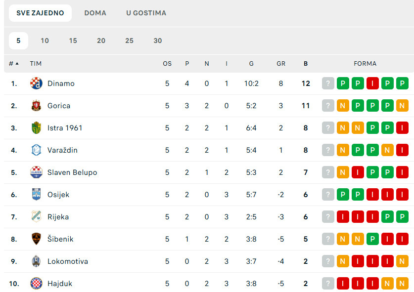Image resolution: width=414 pixels, height=292 pixels.
Task: Click the Gorica club crest icon
Action: point(36,106)
